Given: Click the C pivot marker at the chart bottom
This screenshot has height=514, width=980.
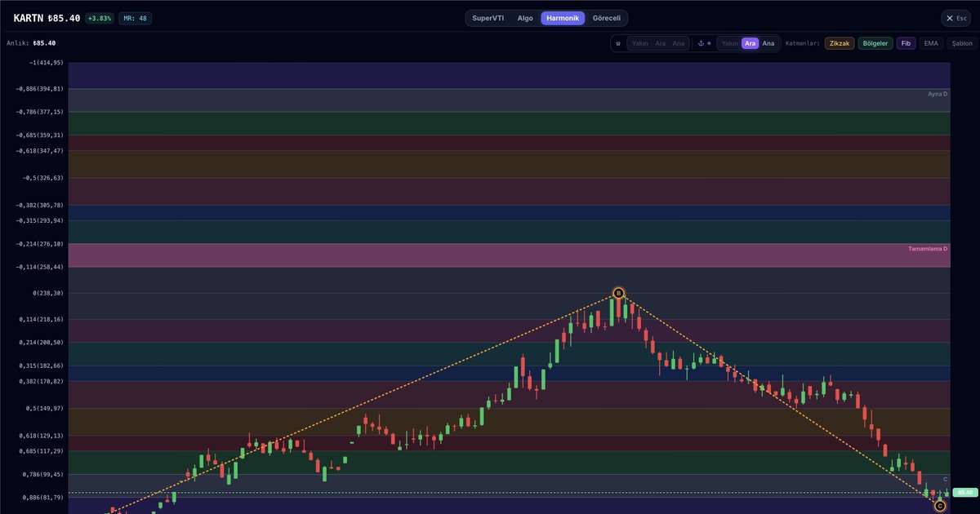Looking at the screenshot, I should coord(939,507).
